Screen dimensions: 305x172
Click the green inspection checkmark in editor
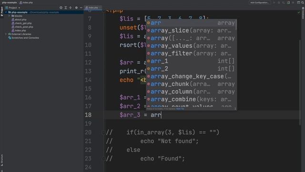299,12
